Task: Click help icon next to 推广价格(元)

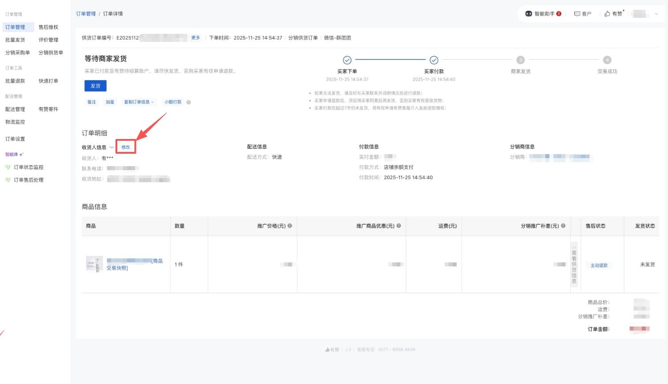Action: (x=290, y=226)
